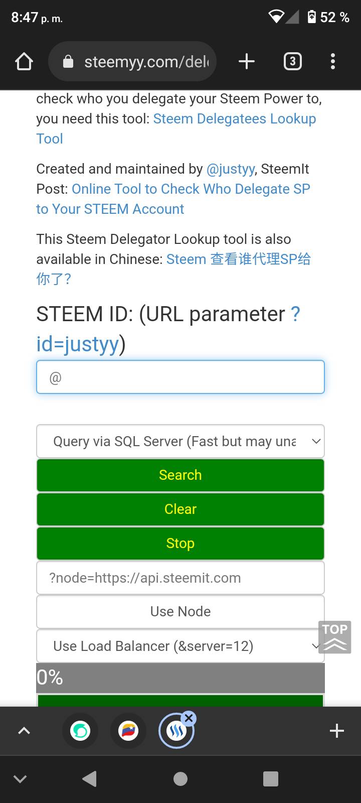
Task: Open a new tab with plus icon
Action: [246, 62]
